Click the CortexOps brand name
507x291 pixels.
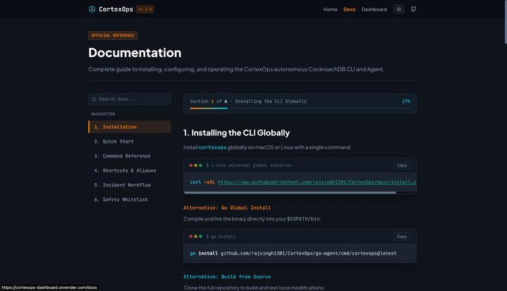tap(116, 9)
